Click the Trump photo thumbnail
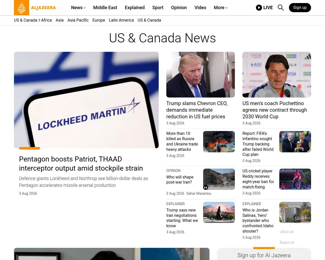The width and height of the screenshot is (325, 260). [201, 75]
